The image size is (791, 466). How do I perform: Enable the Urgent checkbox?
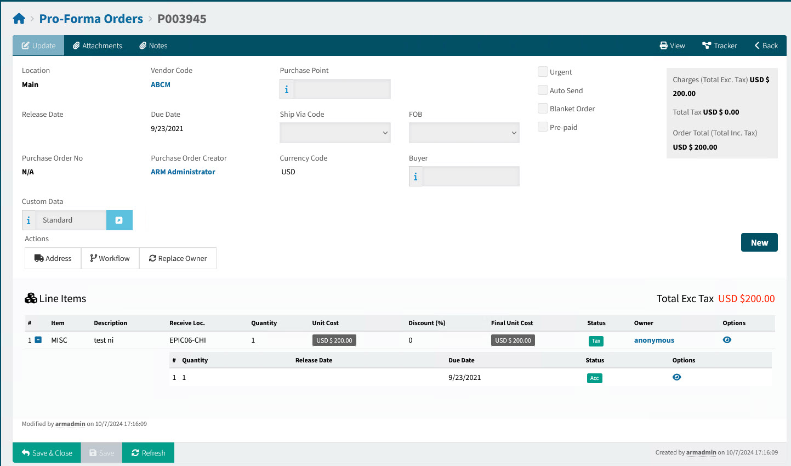coord(543,72)
